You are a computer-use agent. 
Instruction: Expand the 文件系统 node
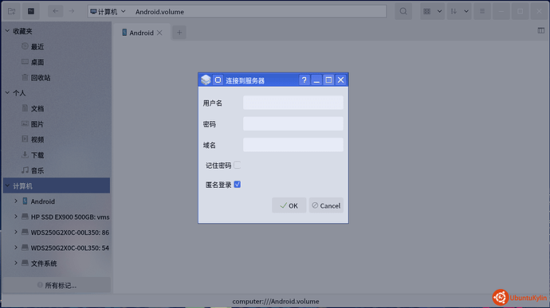16,263
